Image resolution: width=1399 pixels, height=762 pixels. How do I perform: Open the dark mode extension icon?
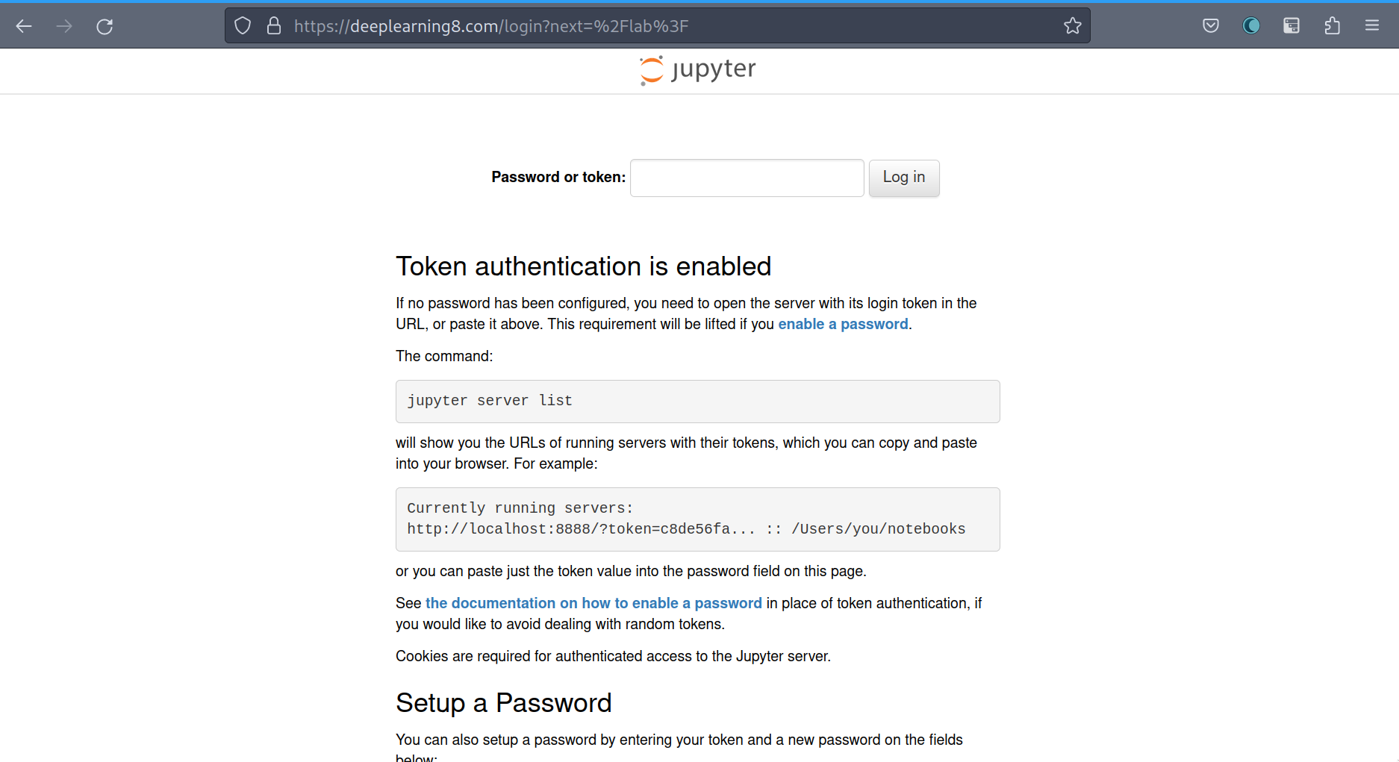pos(1251,26)
